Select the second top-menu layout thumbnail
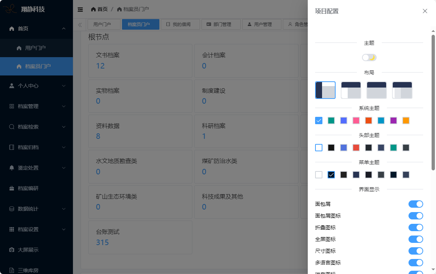436x274 pixels. coord(351,90)
